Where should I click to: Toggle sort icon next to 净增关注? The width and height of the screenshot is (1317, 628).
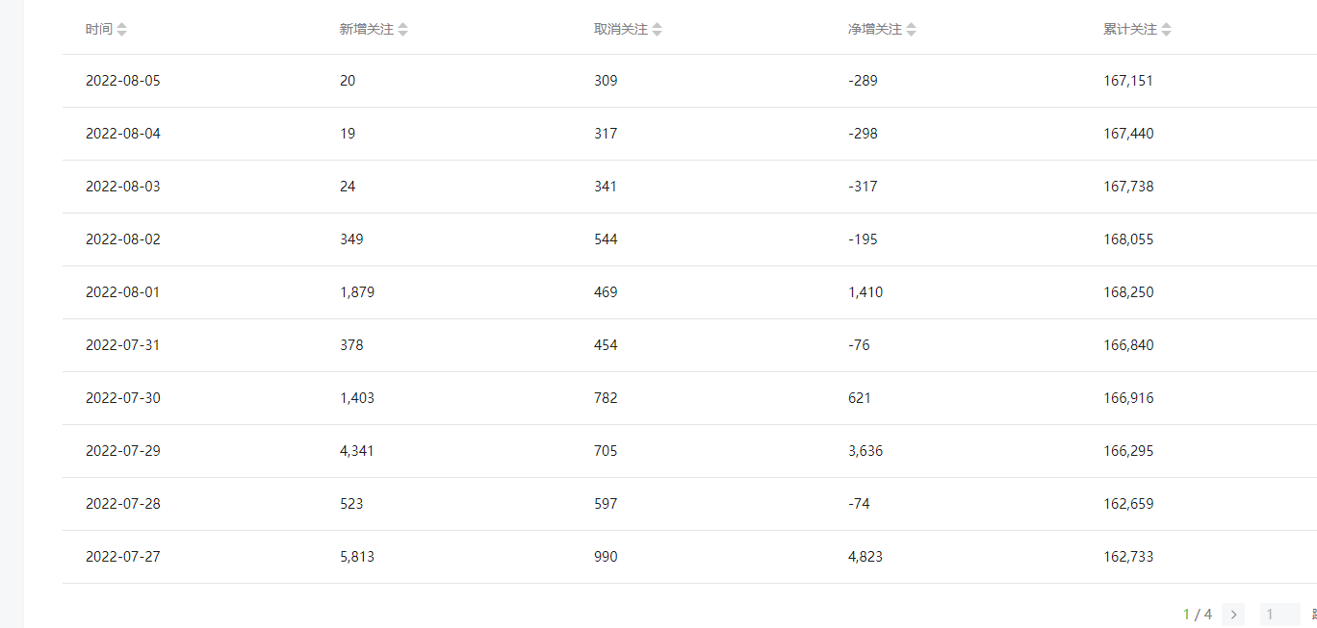pos(911,30)
